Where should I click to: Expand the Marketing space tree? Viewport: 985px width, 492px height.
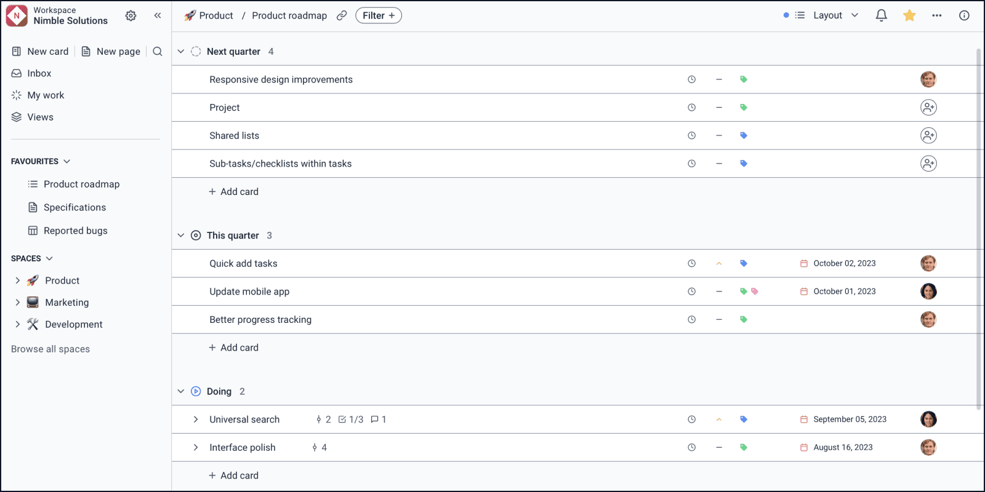pos(17,303)
